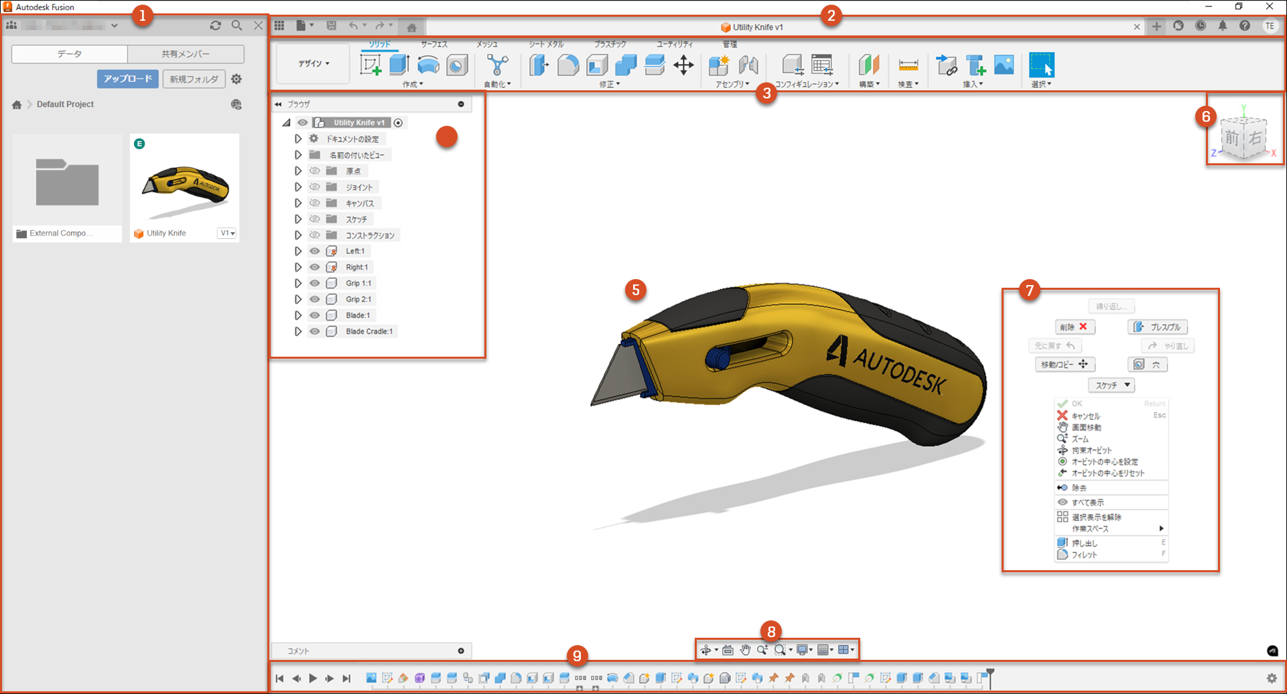Save the document using the save icon
The height and width of the screenshot is (694, 1287).
click(x=331, y=25)
